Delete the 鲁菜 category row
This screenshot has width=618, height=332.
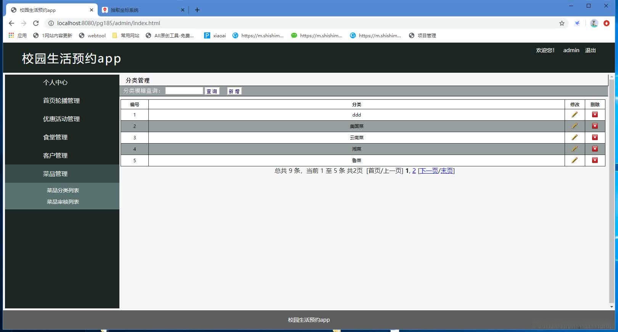pyautogui.click(x=595, y=160)
